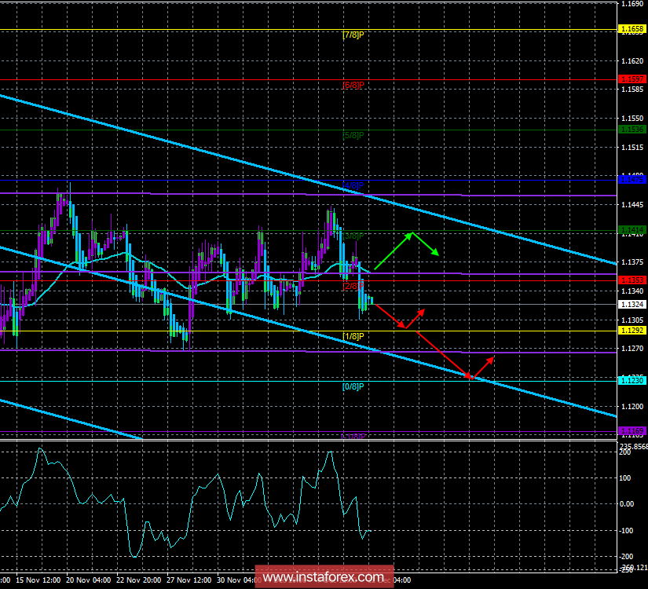Click the 27 Nov 12:00 time label
Viewport: 648px width, 589px height.
(x=191, y=581)
